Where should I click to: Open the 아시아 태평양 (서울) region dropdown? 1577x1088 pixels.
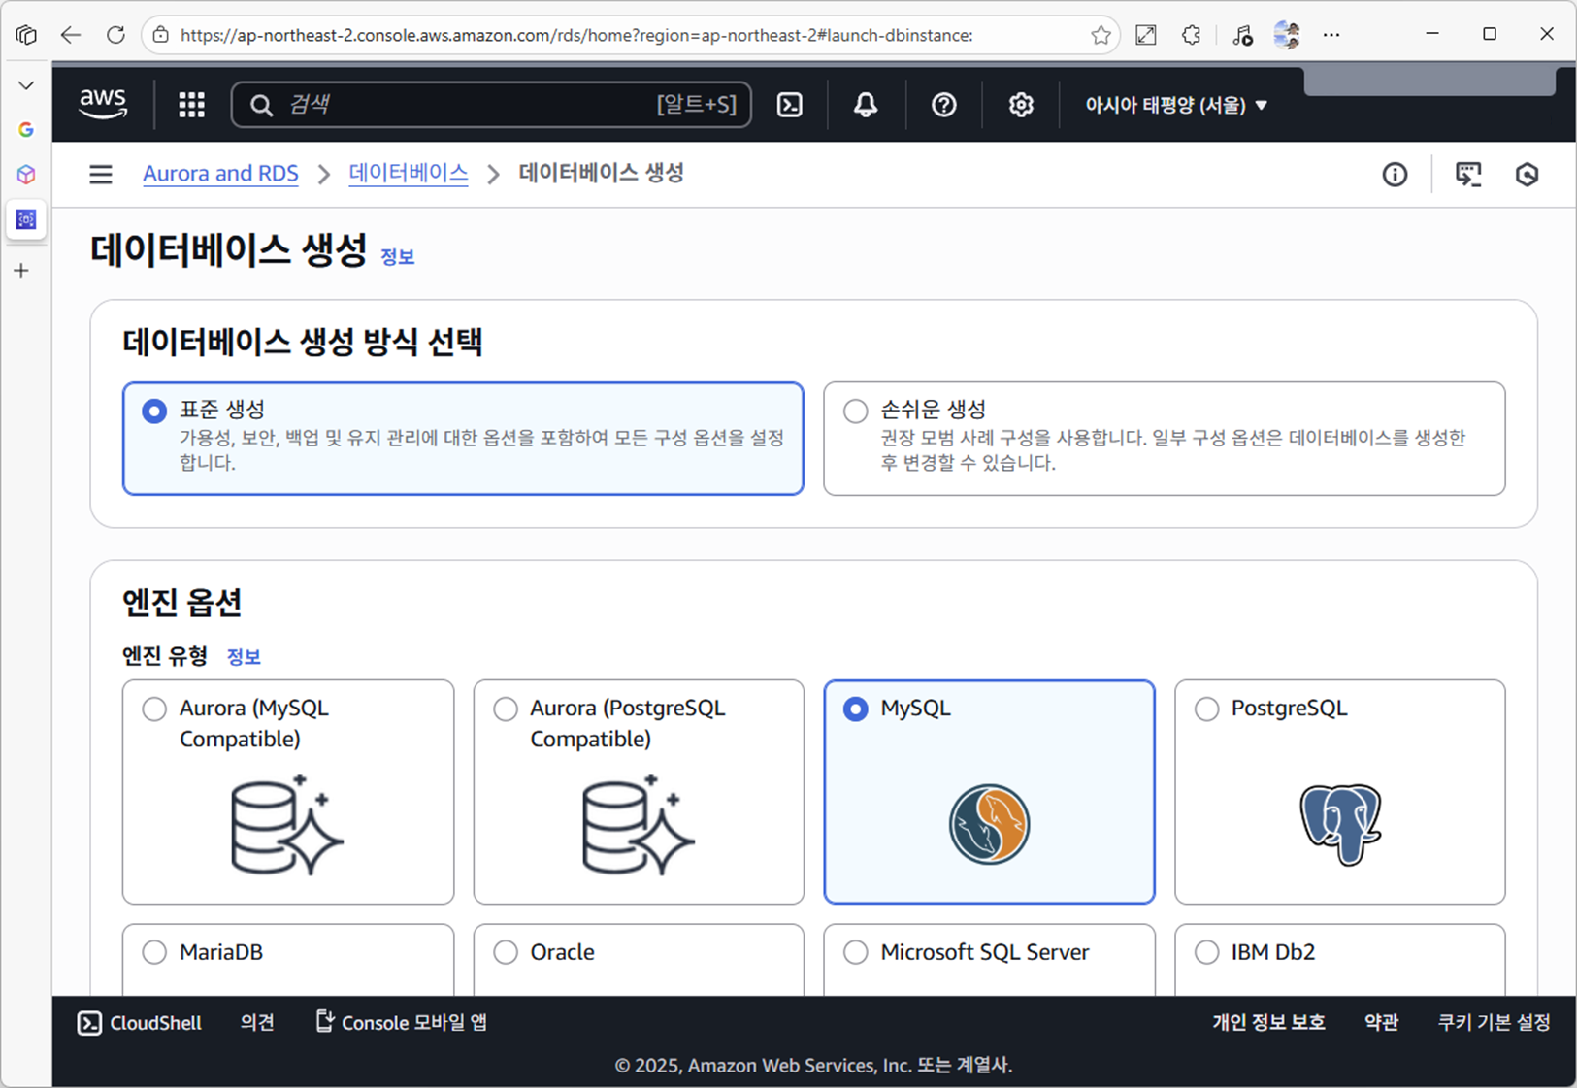click(1176, 105)
